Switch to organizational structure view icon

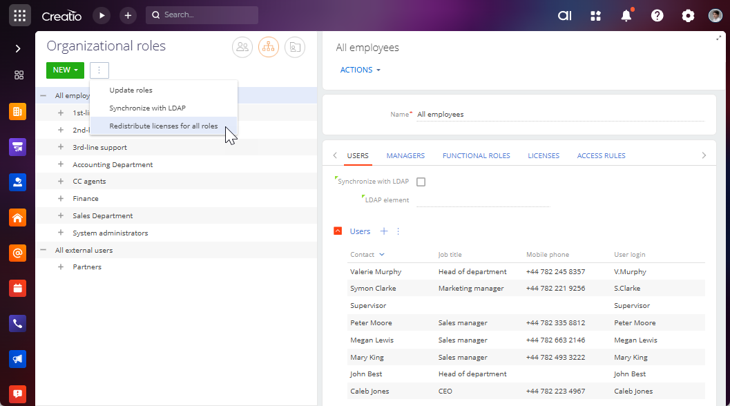(x=269, y=47)
